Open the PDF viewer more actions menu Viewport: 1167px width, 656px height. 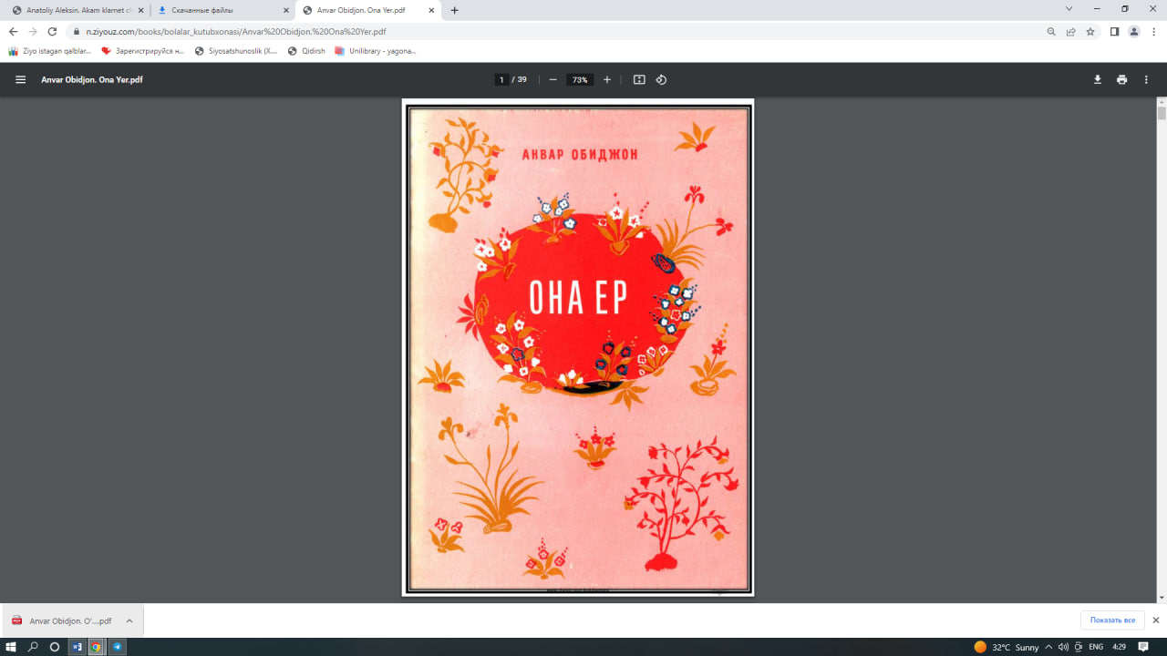pyautogui.click(x=1146, y=80)
